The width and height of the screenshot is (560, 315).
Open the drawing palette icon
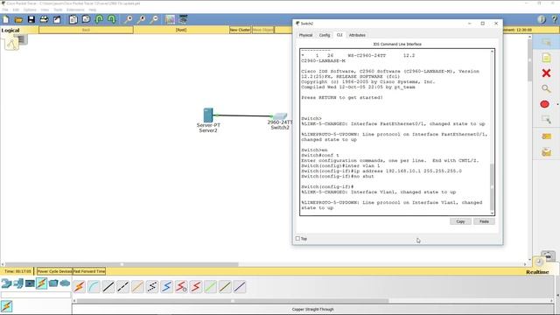point(170,19)
